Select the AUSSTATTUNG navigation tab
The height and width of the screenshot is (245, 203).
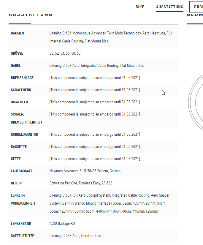tap(169, 7)
